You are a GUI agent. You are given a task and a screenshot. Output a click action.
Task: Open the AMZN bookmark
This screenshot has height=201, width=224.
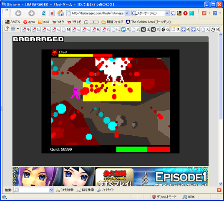(13, 22)
